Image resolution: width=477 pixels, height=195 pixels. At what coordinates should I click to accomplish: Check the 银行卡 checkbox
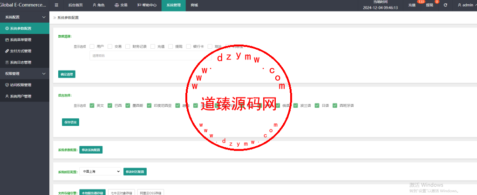point(189,46)
